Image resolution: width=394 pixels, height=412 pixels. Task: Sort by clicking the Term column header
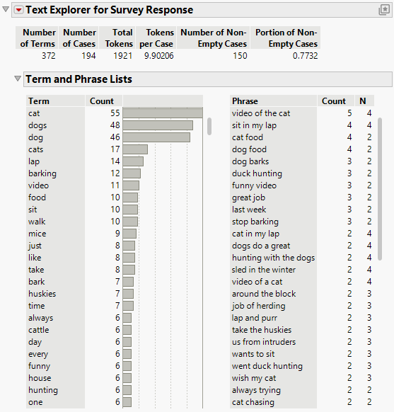click(39, 101)
